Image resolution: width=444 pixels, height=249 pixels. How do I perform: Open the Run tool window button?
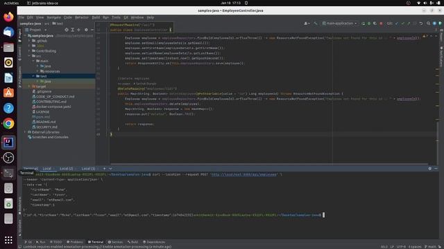[x=41, y=242]
